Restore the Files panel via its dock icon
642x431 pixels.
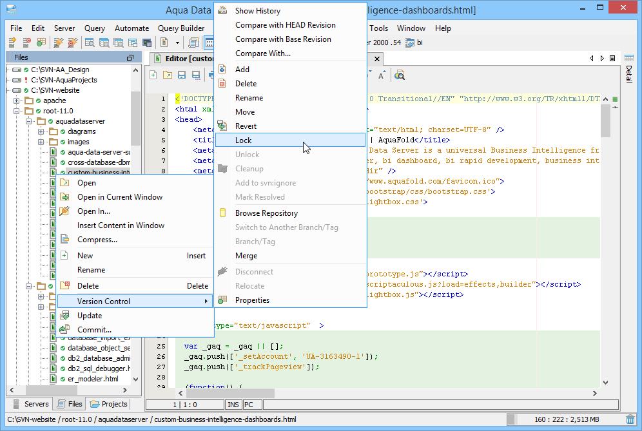(130, 58)
